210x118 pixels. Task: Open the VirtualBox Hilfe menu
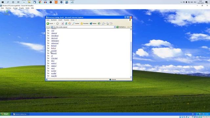(x=32, y=8)
